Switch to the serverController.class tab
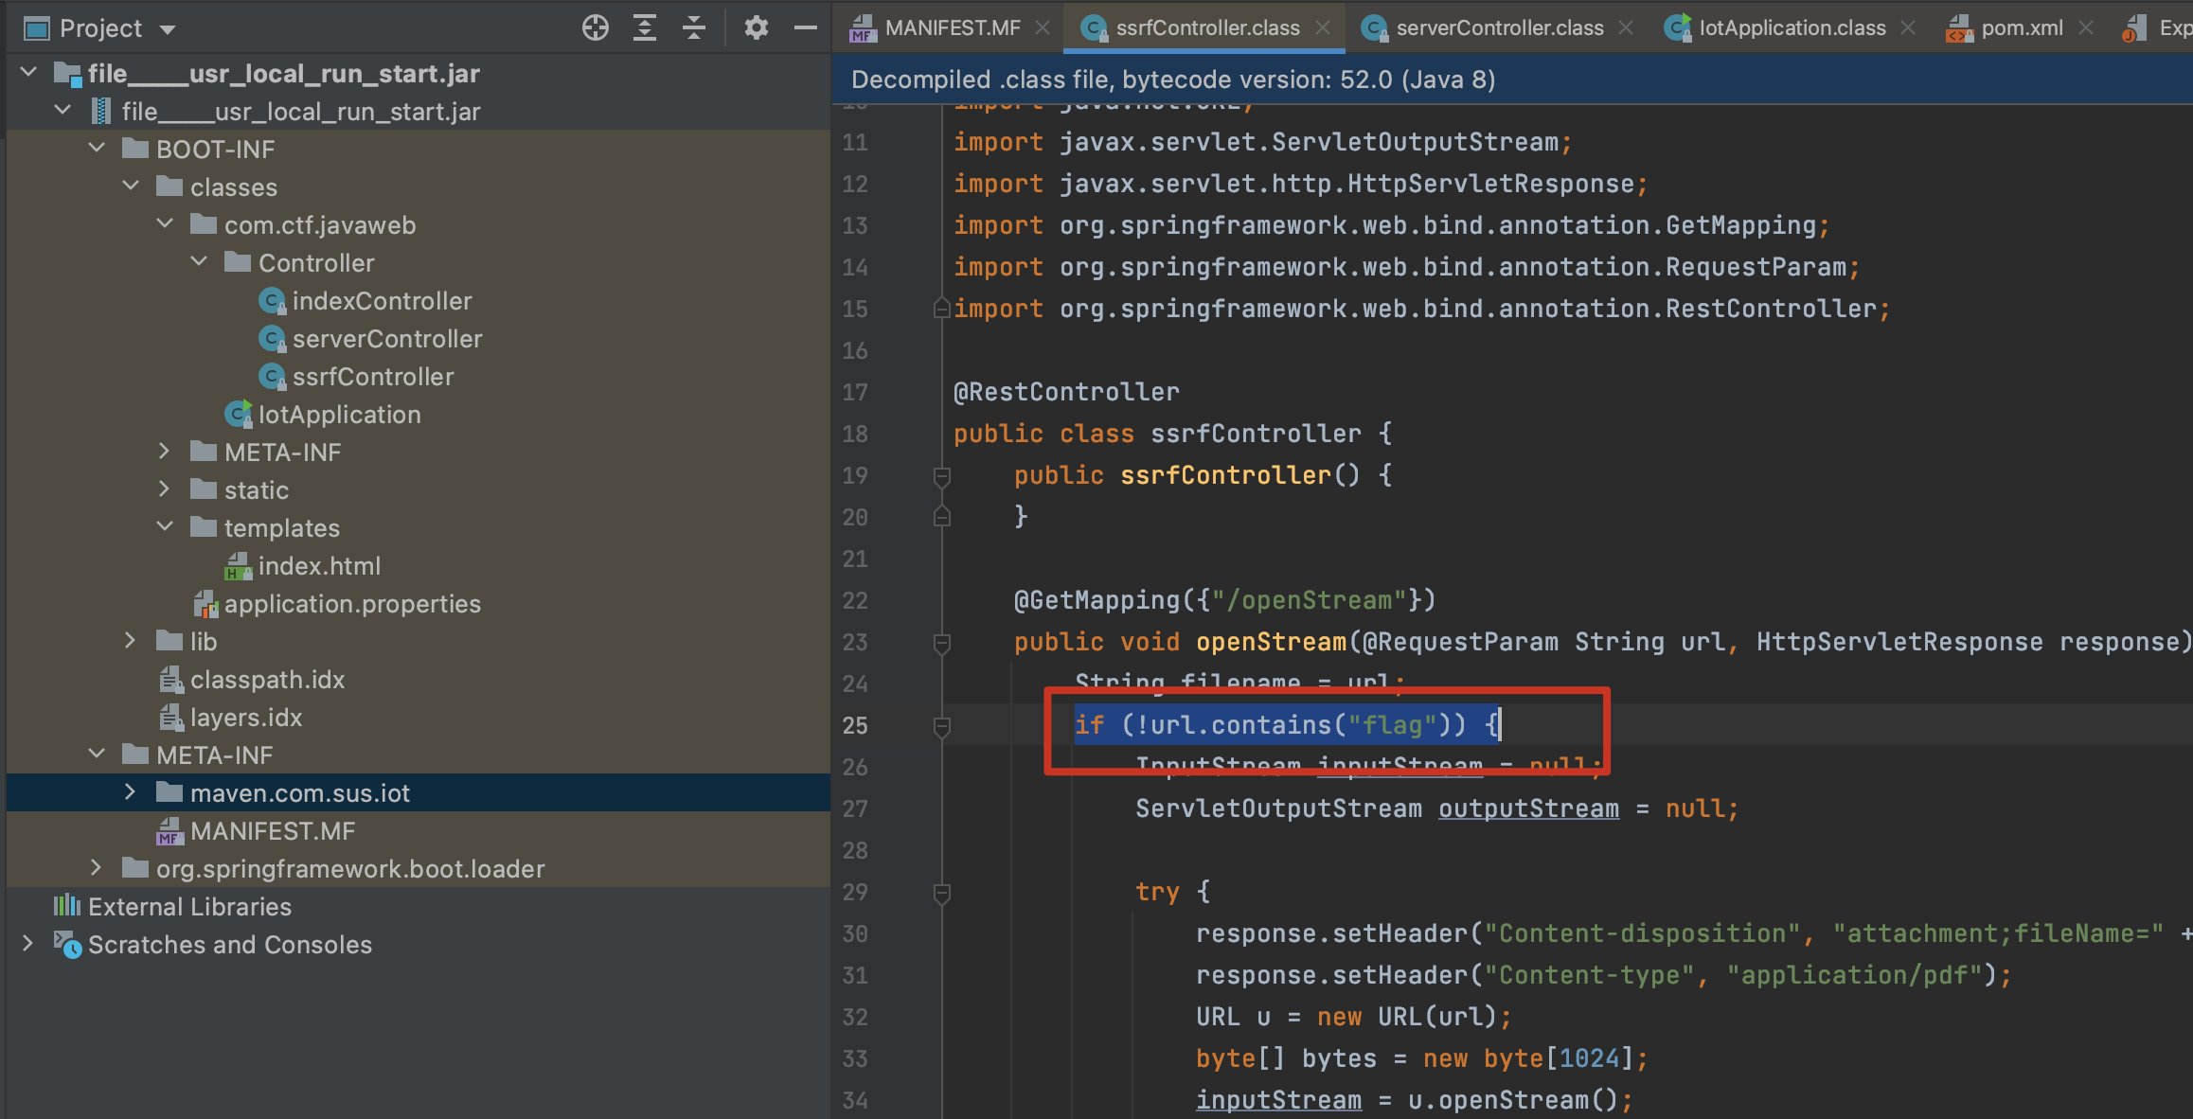Screen dimensions: 2193x1119 (1498, 27)
